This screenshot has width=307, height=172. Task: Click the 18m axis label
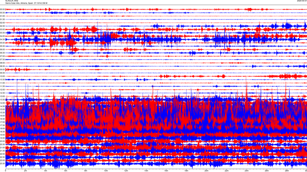coord(186,171)
